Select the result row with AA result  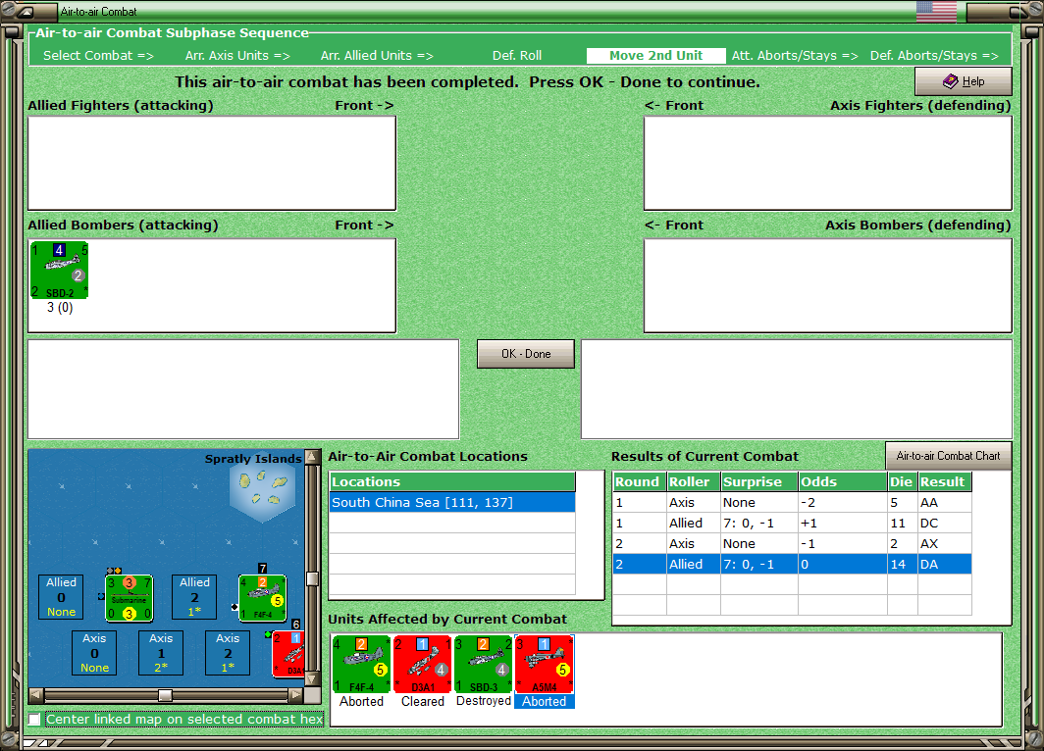[x=793, y=503]
